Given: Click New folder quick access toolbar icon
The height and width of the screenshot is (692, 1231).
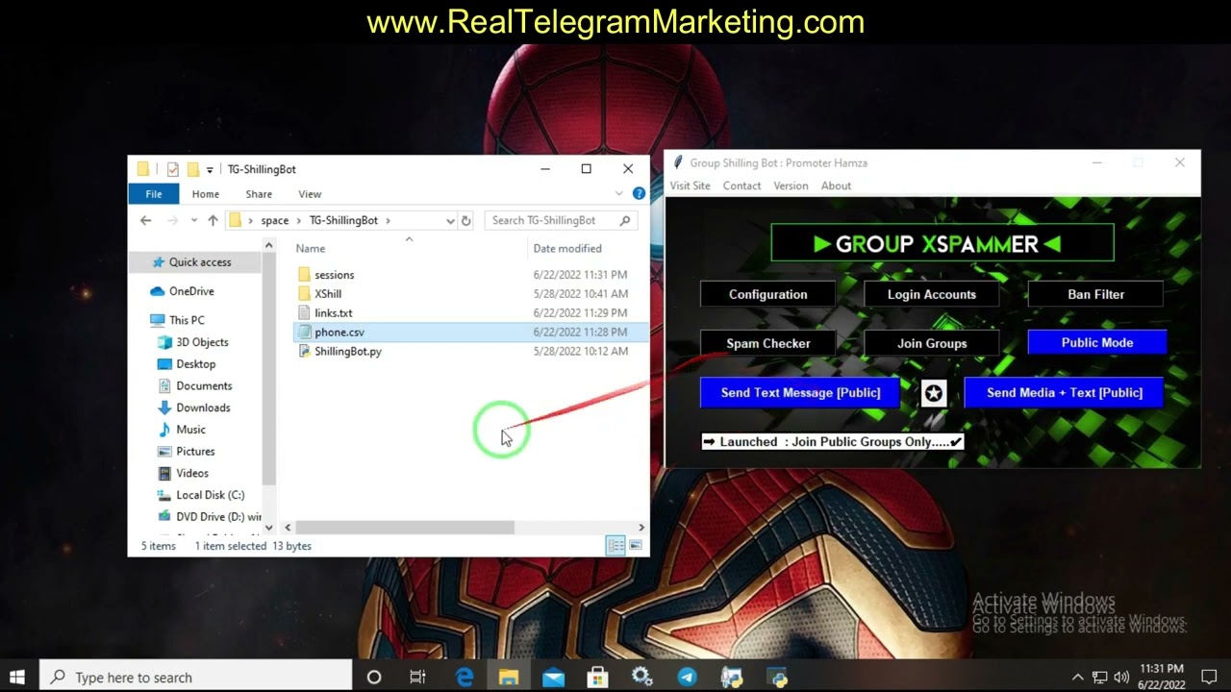Looking at the screenshot, I should click(x=193, y=169).
